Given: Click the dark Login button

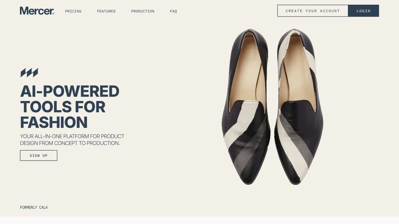Looking at the screenshot, I should 363,11.
